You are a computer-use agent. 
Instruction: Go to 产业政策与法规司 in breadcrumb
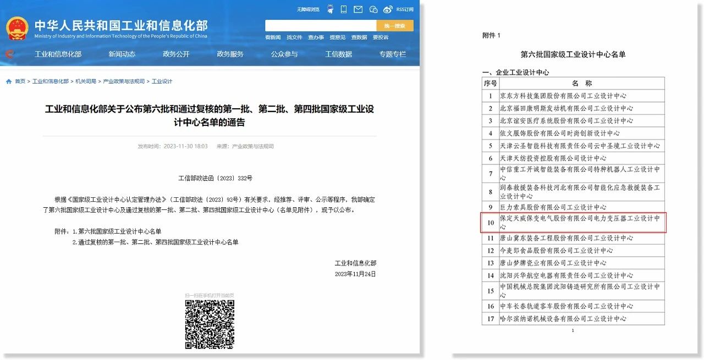click(124, 81)
